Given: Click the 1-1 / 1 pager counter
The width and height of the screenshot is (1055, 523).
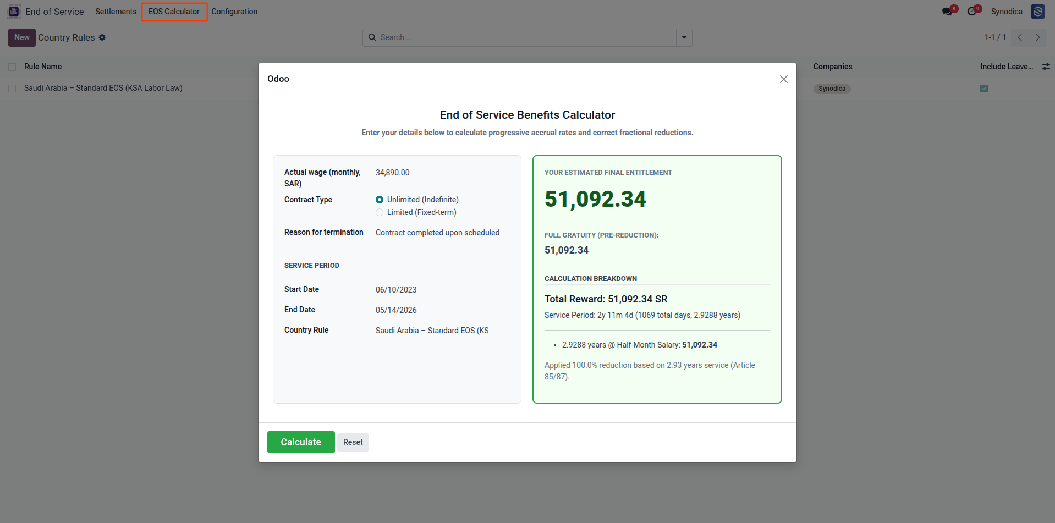Looking at the screenshot, I should tap(995, 37).
